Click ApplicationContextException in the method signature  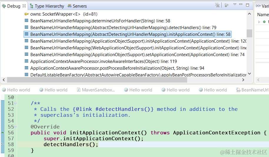click(x=217, y=133)
